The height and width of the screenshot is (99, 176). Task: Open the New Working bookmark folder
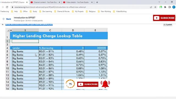point(104,12)
